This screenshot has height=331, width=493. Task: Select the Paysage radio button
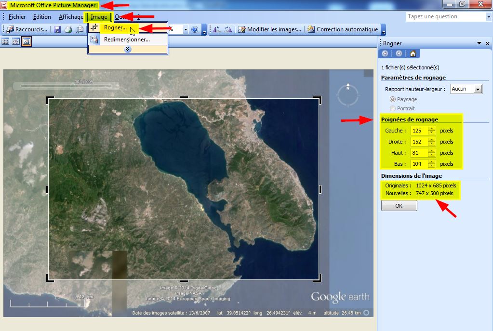[393, 99]
